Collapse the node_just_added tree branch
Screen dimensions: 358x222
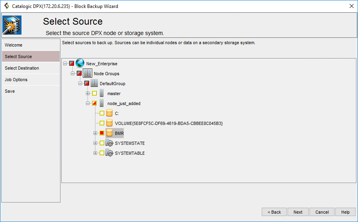(x=88, y=103)
